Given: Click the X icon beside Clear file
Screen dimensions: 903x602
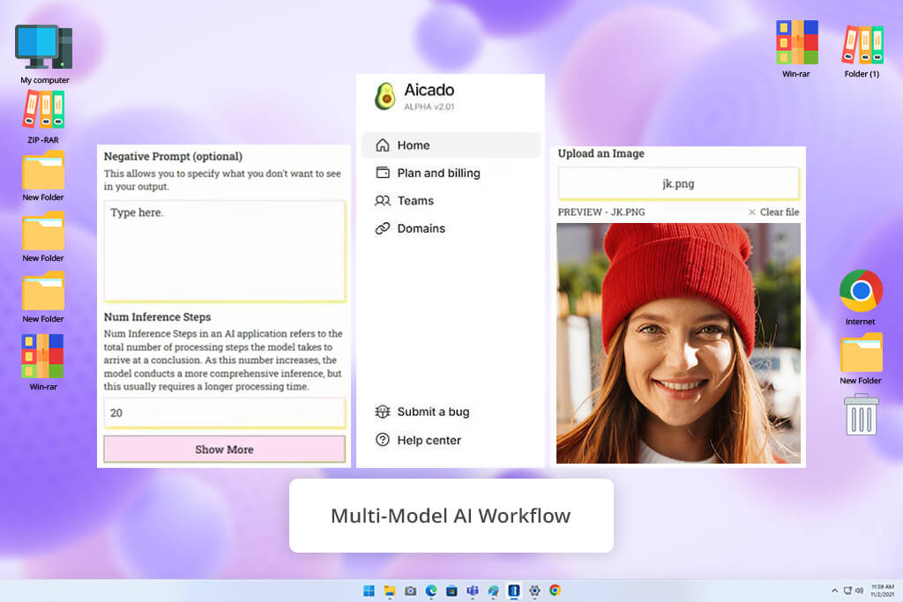Looking at the screenshot, I should [752, 212].
